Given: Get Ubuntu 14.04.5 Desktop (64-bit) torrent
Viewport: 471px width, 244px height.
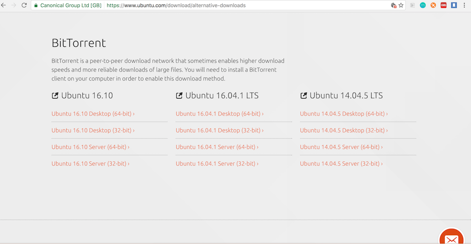Looking at the screenshot, I should point(344,114).
